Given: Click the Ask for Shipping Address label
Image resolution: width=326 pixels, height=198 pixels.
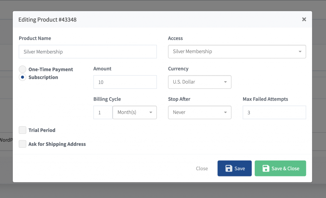Looking at the screenshot, I should point(57,144).
